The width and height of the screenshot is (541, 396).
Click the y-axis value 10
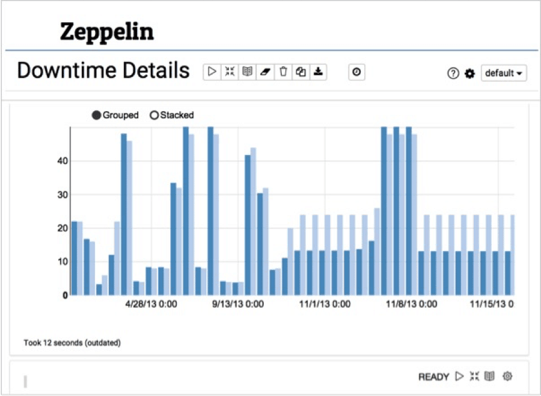[63, 261]
